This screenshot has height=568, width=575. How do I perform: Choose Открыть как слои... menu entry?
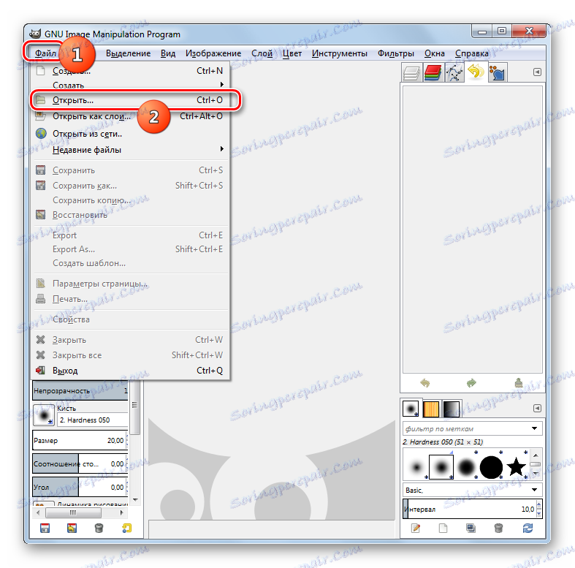click(x=130, y=116)
